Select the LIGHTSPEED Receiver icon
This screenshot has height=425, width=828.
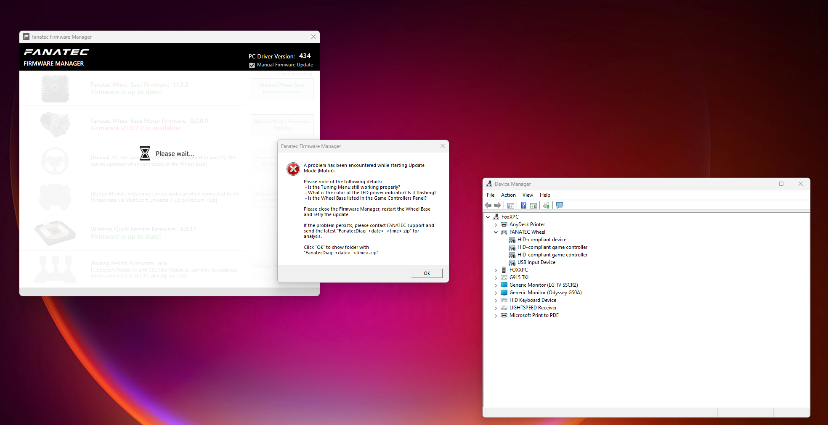pyautogui.click(x=504, y=308)
